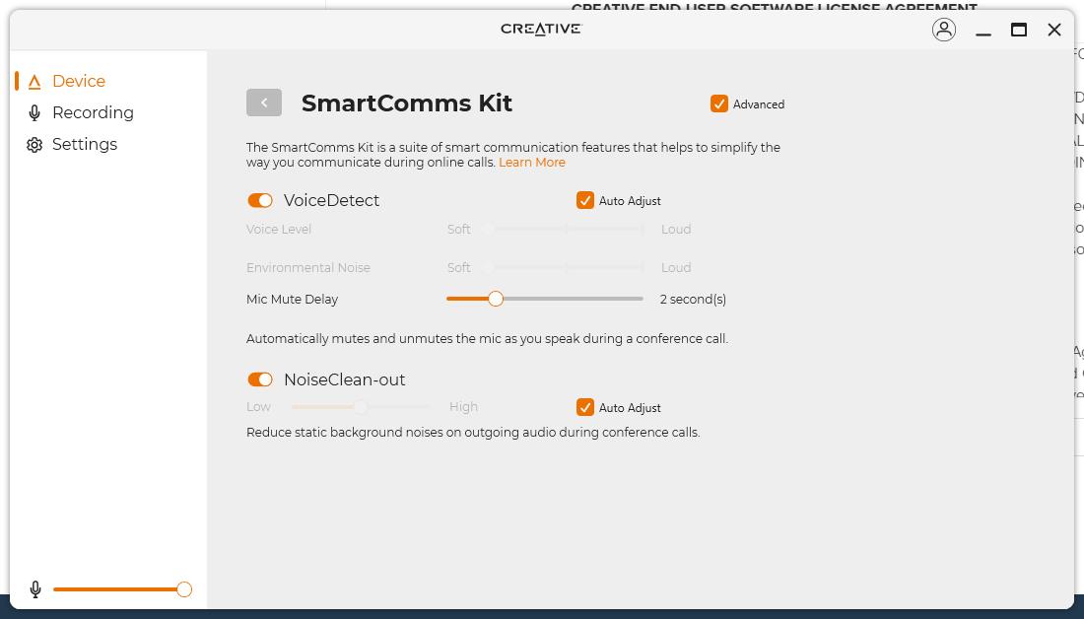The height and width of the screenshot is (619, 1084).
Task: Click the Creative logo in title bar
Action: (x=541, y=29)
